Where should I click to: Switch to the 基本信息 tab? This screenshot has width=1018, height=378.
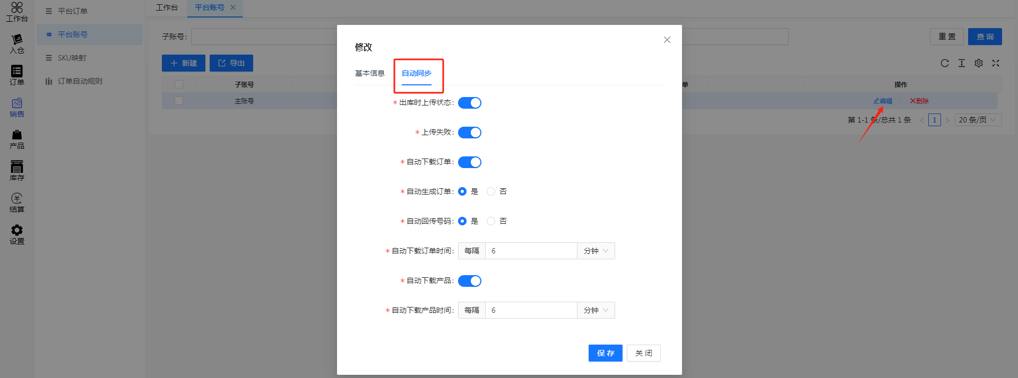pos(369,73)
